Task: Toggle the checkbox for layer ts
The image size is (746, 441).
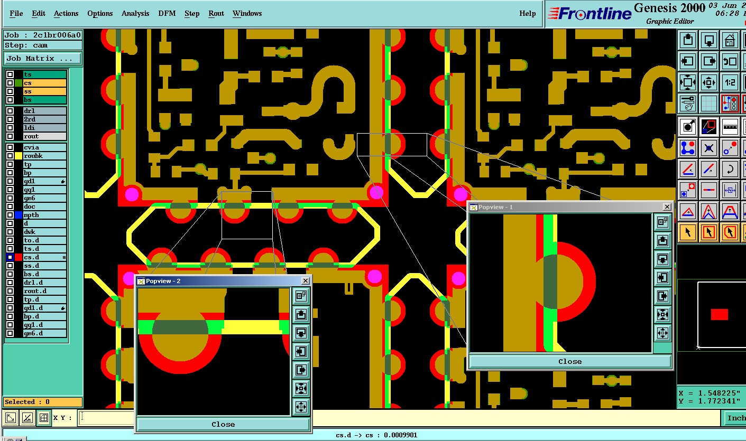Action: point(10,74)
